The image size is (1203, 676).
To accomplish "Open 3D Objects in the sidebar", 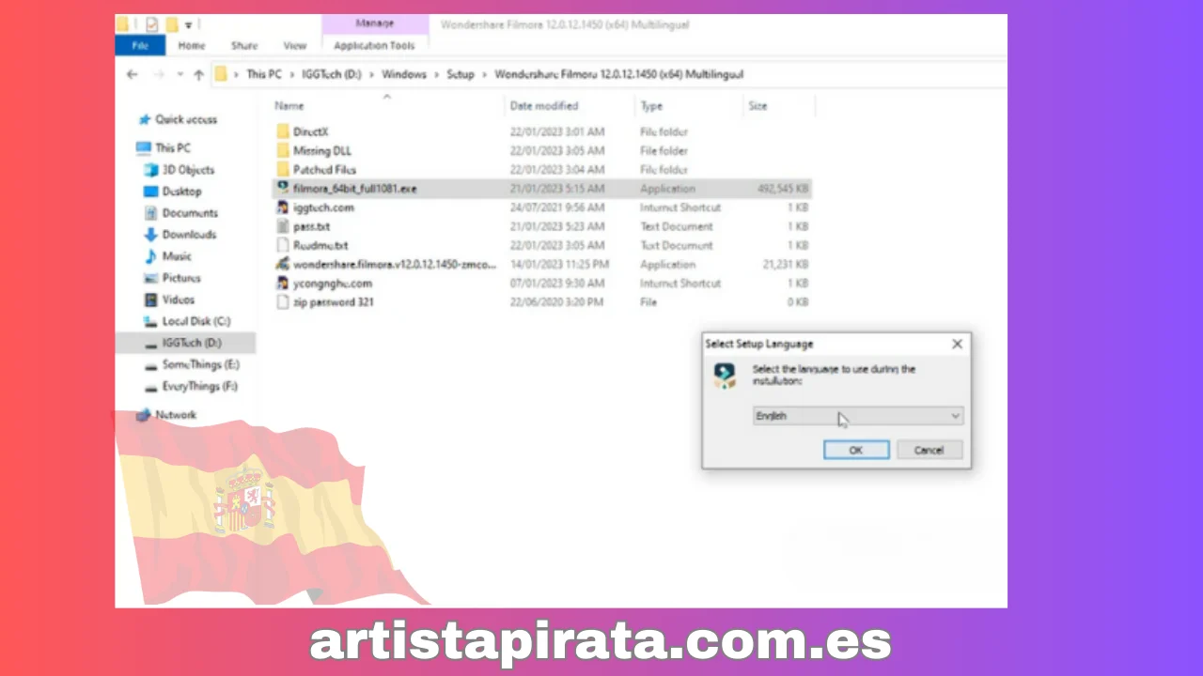I will (179, 170).
